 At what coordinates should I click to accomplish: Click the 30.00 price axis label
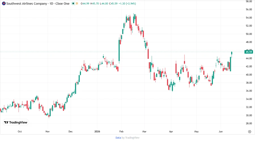coord(249,115)
